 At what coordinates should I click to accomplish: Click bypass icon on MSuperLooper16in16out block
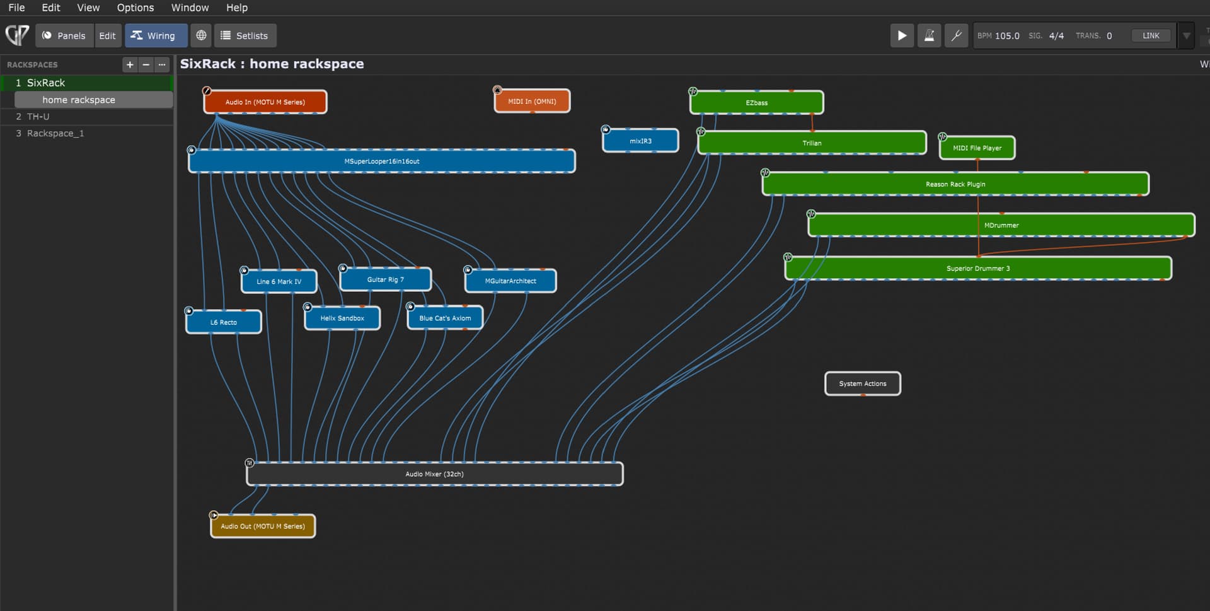(x=191, y=150)
